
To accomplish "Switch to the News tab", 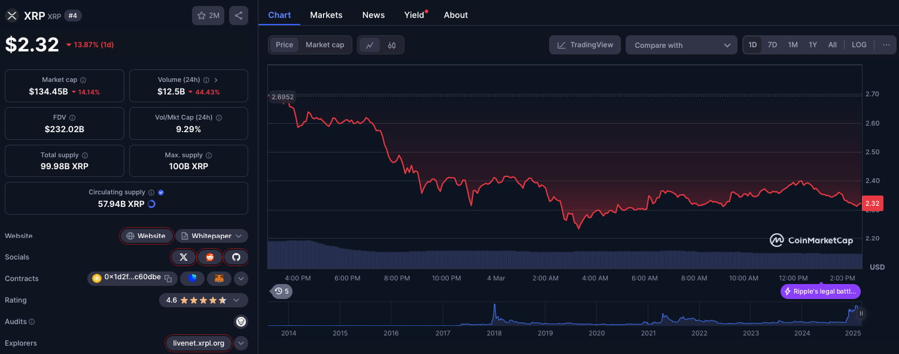I will [373, 15].
